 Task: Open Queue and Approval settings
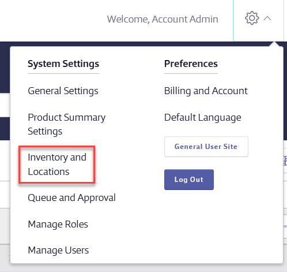71,198
